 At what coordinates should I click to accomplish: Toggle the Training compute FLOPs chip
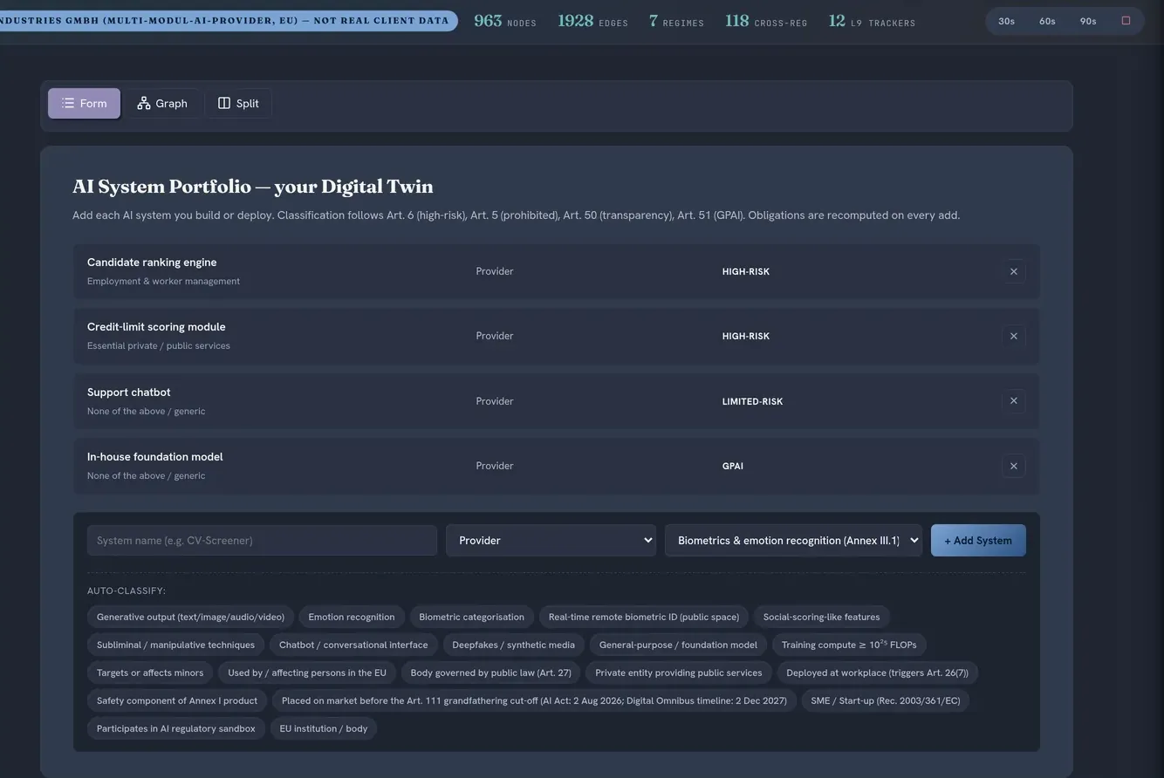[849, 645]
